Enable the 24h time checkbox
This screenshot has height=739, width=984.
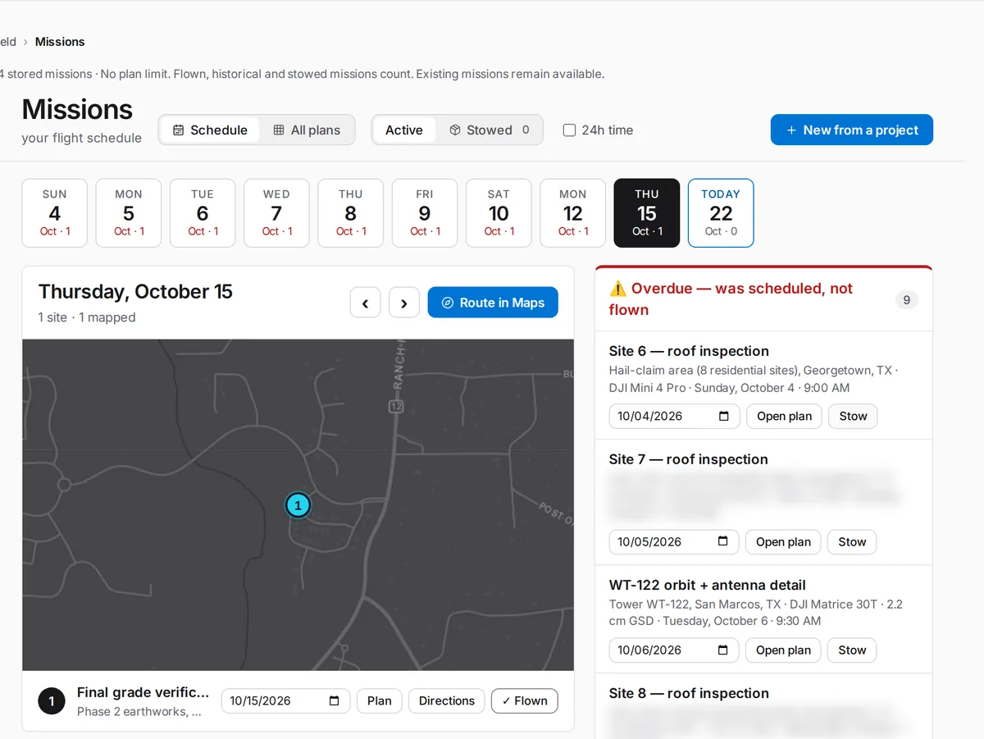click(569, 130)
